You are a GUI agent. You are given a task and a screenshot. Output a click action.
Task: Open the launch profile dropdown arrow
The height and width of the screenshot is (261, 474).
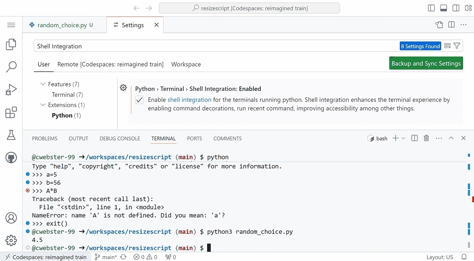[x=403, y=138]
